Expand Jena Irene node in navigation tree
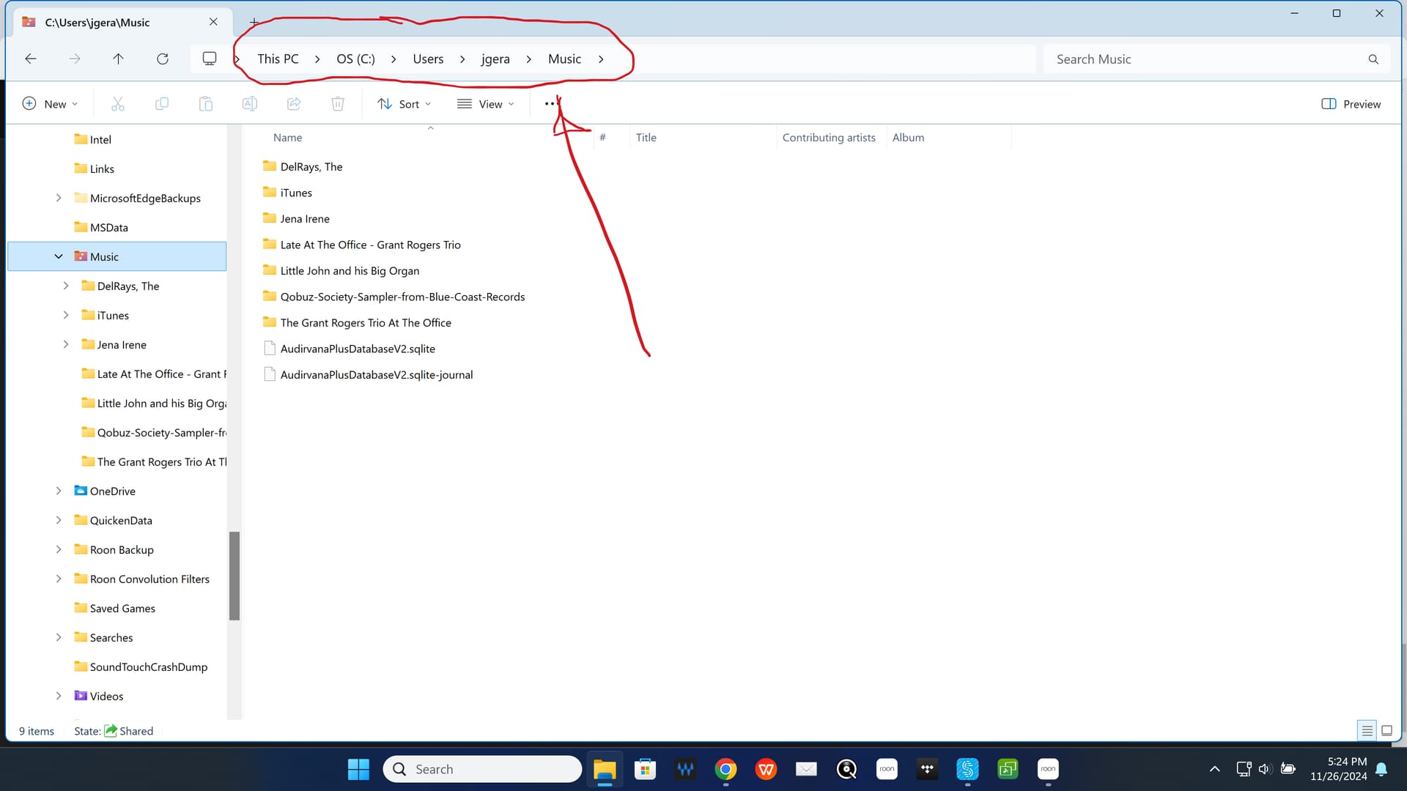1407x791 pixels. pos(66,344)
